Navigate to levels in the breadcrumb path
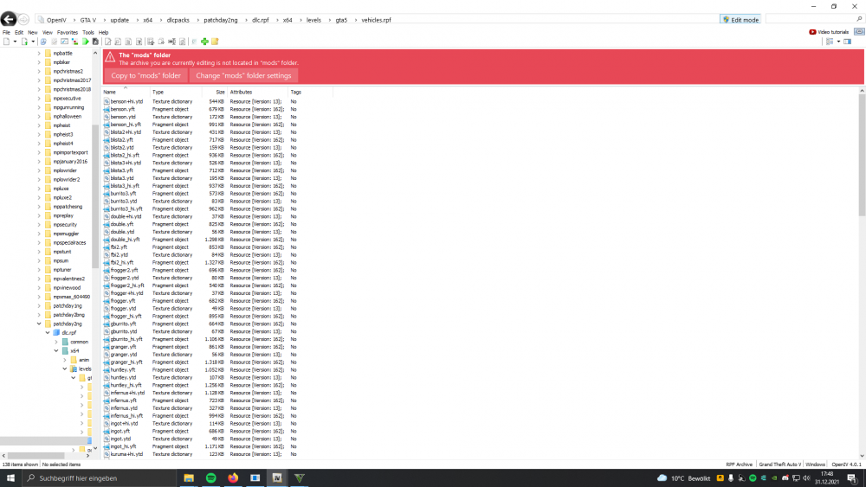866x487 pixels. (313, 20)
